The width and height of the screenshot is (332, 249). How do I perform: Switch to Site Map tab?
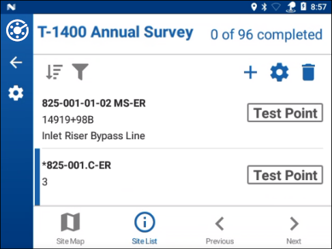point(70,229)
